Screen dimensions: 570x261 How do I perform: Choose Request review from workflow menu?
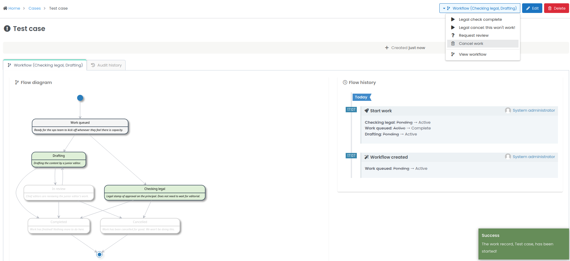(x=473, y=36)
